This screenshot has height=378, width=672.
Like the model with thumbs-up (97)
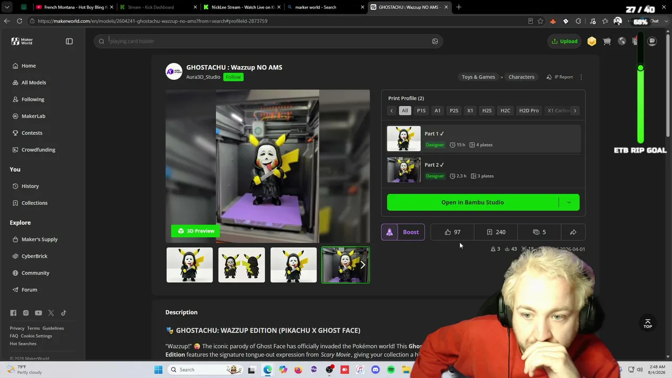(x=452, y=232)
